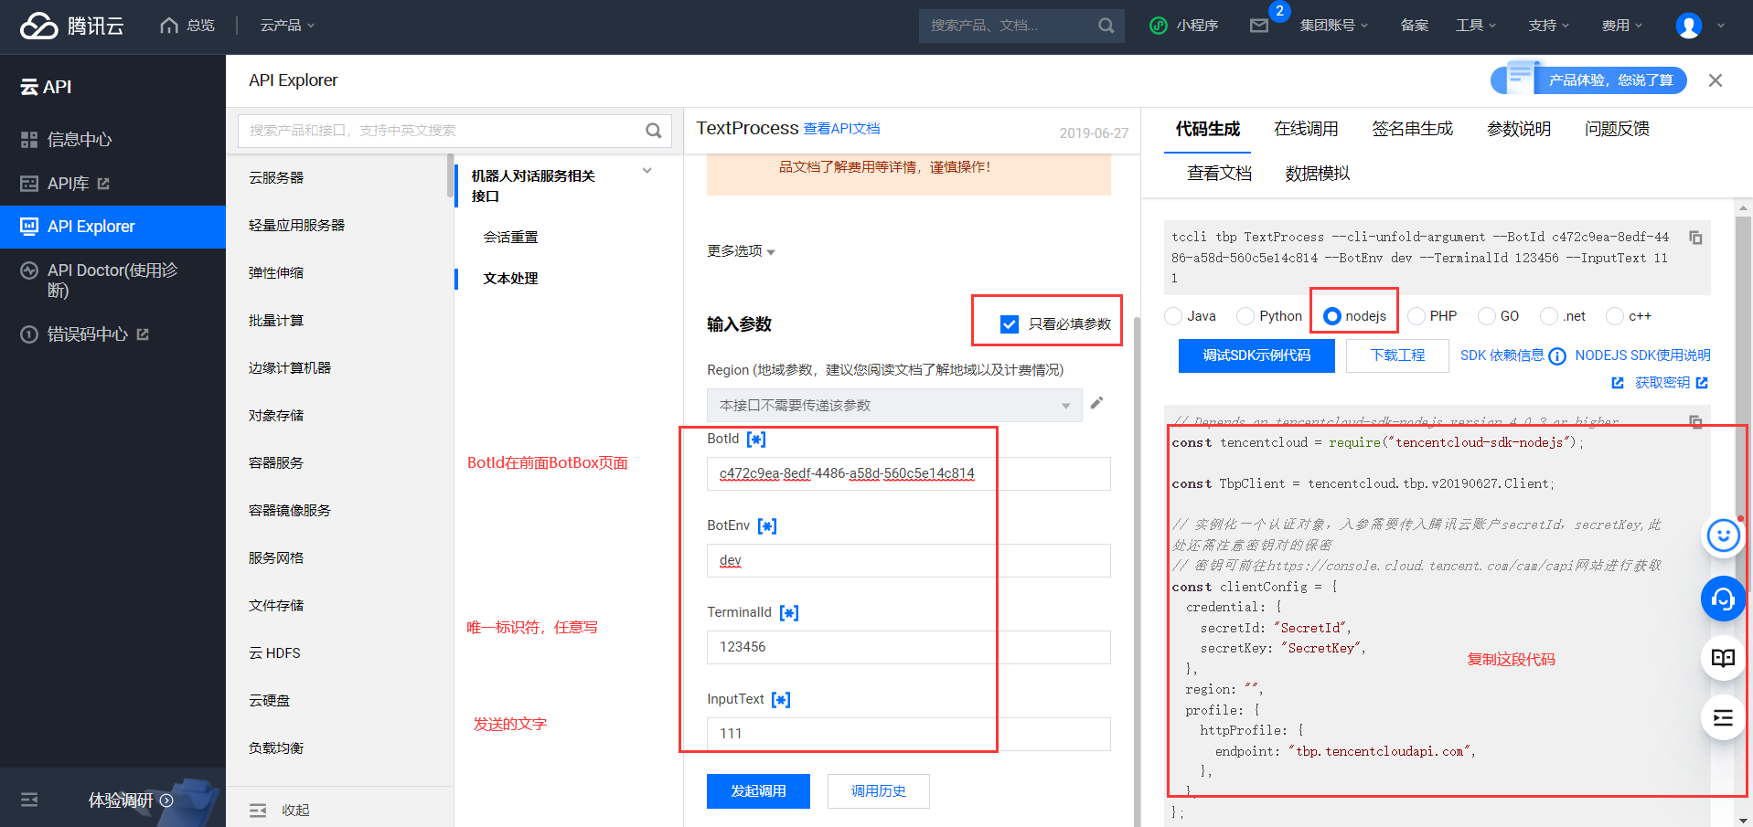Switch to 参数说明 tab
The width and height of the screenshot is (1753, 827).
pos(1519,130)
